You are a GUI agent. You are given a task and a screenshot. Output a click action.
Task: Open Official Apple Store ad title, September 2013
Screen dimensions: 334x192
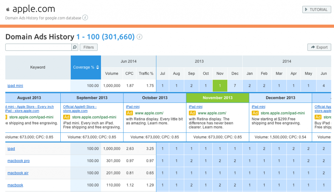[80, 109]
